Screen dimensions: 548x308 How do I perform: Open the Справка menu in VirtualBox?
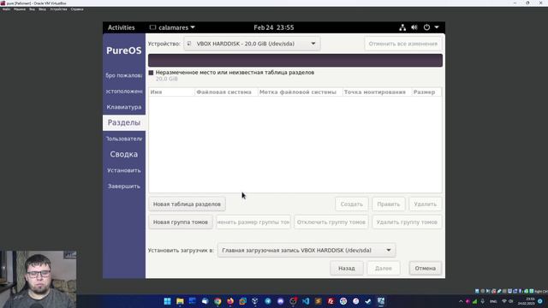77,9
